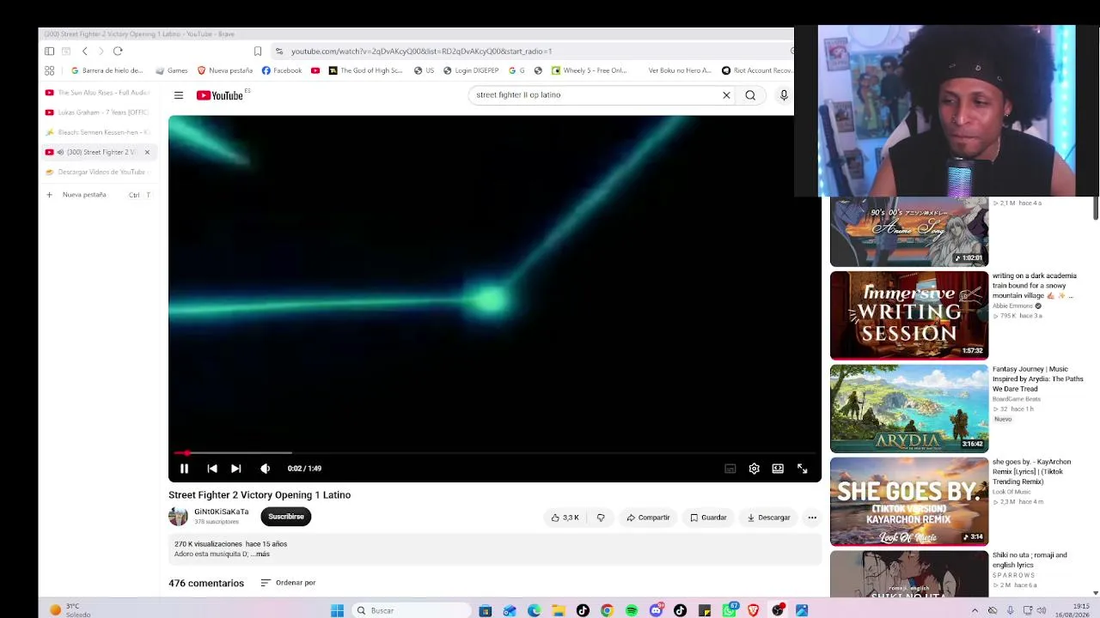Open the Riot Account Recovery bookmark

coord(757,70)
